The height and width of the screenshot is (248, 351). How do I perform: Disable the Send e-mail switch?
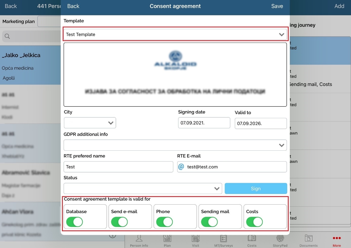[x=119, y=222]
